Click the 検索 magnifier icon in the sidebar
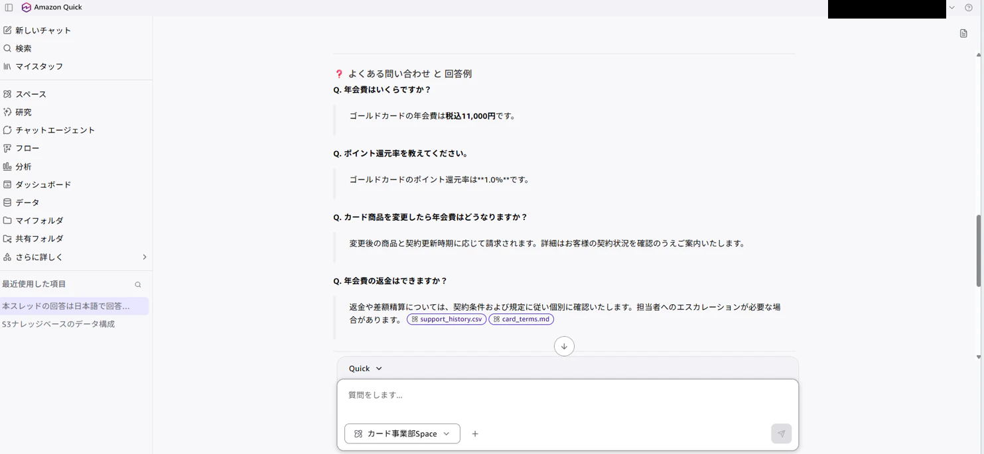This screenshot has height=454, width=984. [7, 48]
